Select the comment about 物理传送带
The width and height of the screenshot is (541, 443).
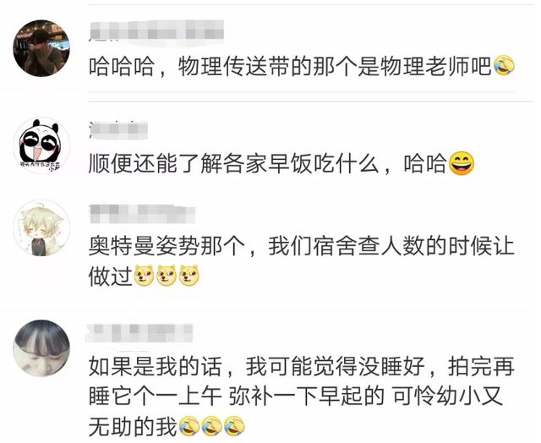click(302, 66)
